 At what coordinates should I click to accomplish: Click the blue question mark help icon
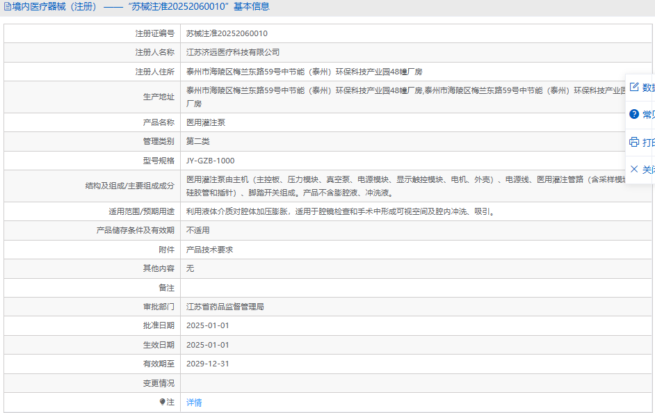point(633,114)
